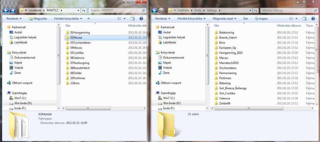The image size is (320, 142).
Task: Click UserData in the address breadcrumb
Action: pos(183,10)
